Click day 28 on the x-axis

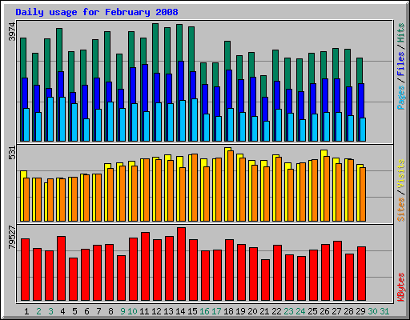coord(348,311)
